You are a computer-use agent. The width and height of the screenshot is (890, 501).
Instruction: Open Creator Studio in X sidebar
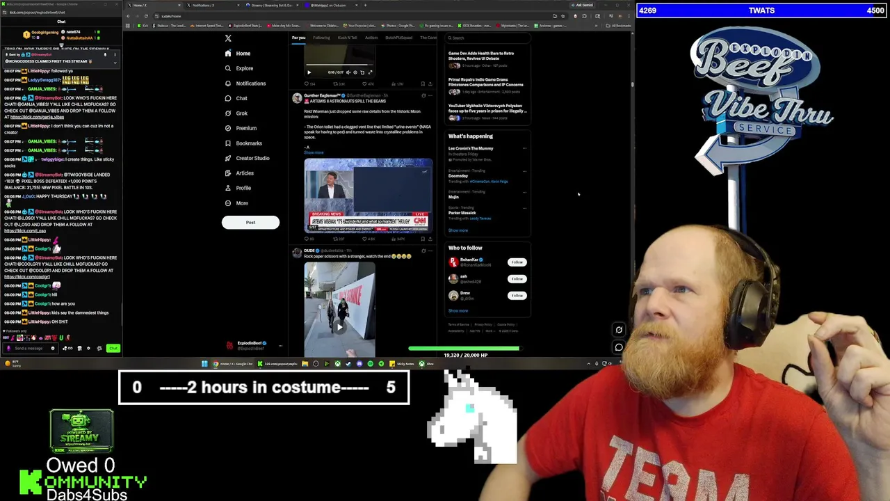click(247, 158)
